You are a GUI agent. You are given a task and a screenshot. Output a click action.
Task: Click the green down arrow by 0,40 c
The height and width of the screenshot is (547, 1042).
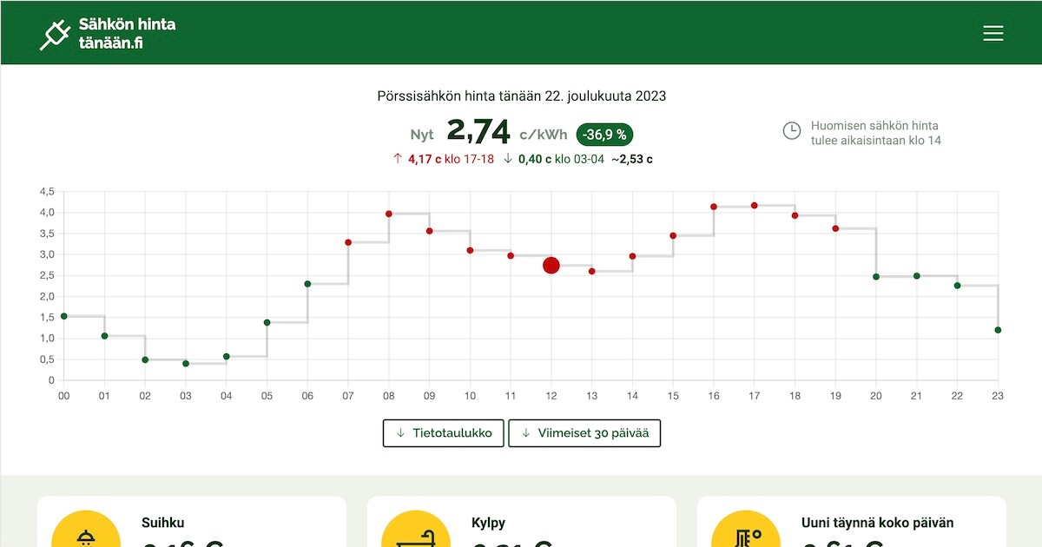[x=508, y=159]
